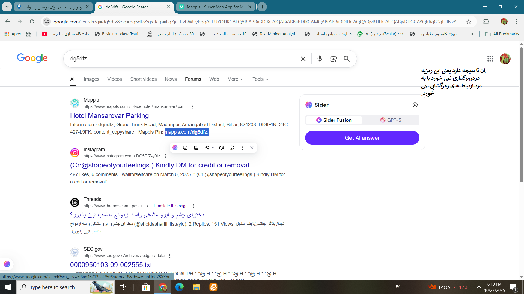Viewport: 524px width, 294px height.
Task: Start a voice search with the microphone icon
Action: click(320, 59)
